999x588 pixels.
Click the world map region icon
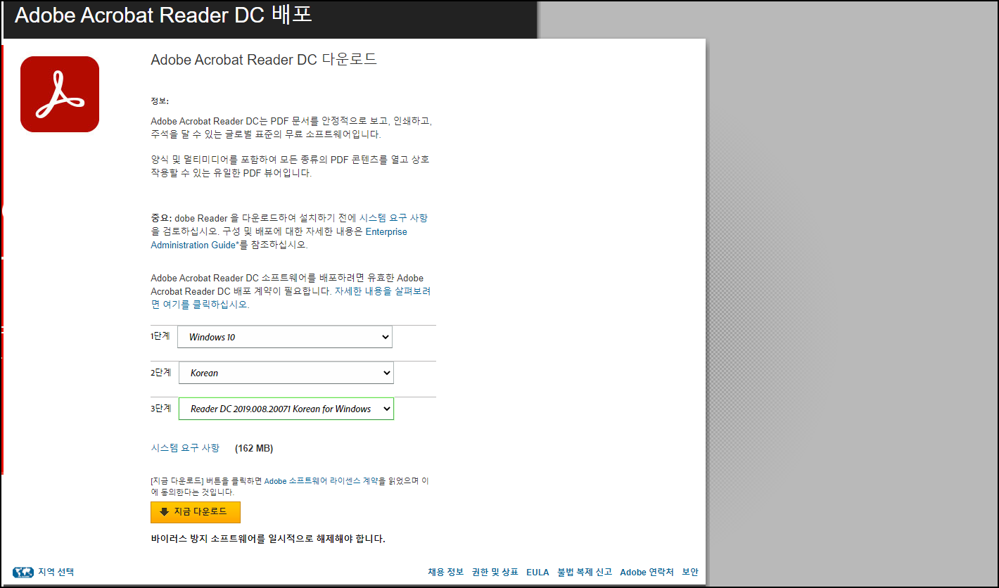(x=23, y=572)
